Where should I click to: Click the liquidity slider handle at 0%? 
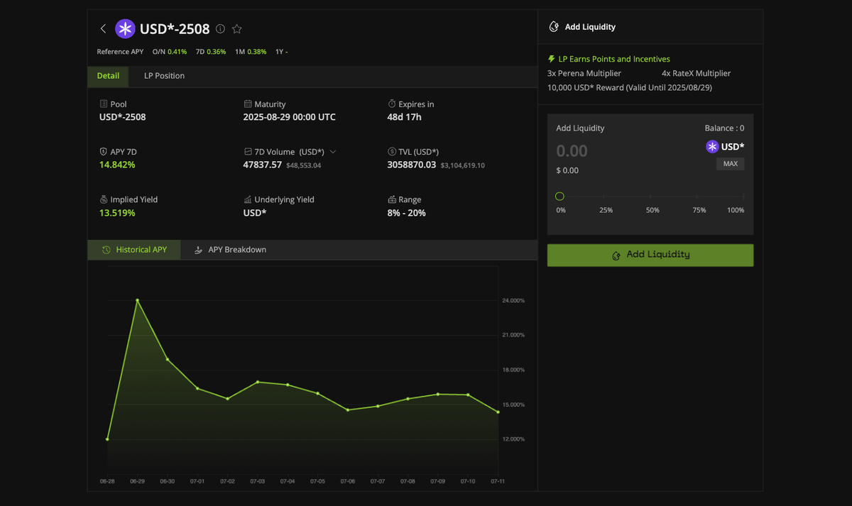(559, 196)
